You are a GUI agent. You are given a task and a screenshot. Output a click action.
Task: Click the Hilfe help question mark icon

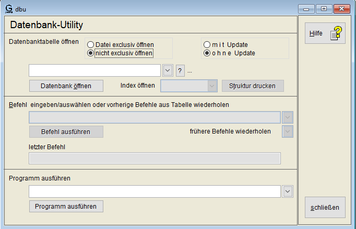[x=335, y=34]
